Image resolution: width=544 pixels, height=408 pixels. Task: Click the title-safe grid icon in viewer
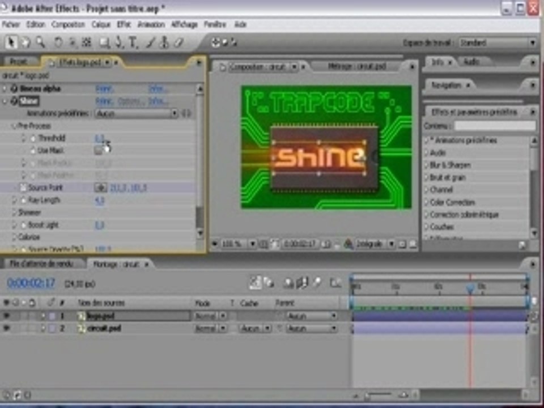[263, 244]
